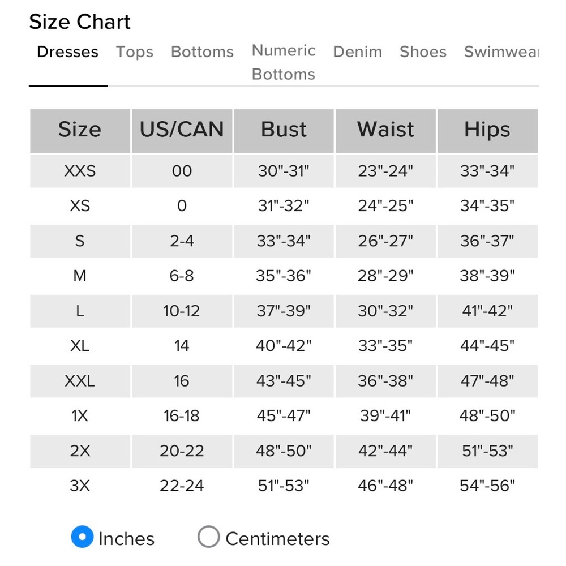Select the XXS size row label
Screen dimensions: 566x566
(x=80, y=171)
